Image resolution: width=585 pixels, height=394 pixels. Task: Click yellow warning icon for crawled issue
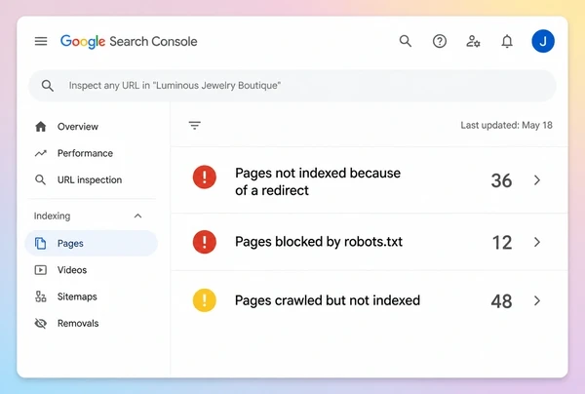click(205, 300)
